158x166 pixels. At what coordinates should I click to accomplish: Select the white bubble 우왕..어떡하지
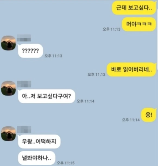tap(39, 141)
